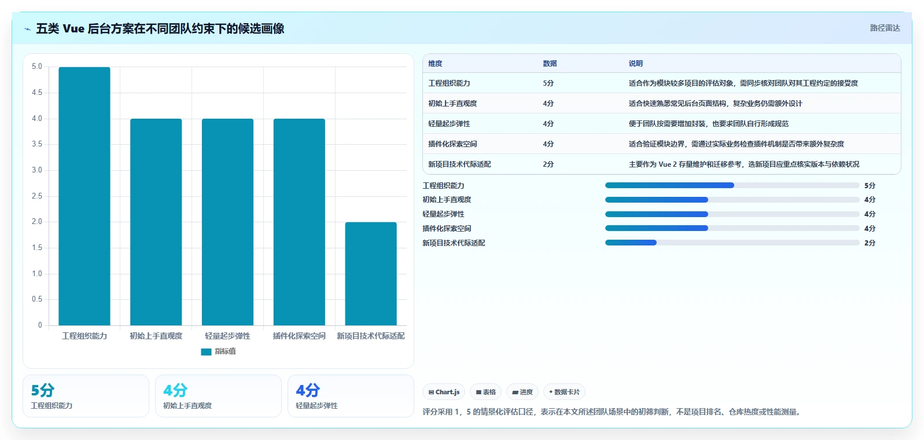Toggle the 指标值 legend color box
924x440 pixels.
206,351
